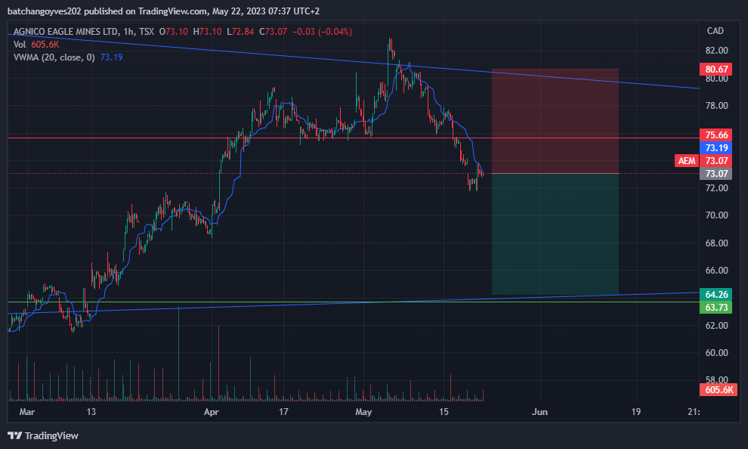This screenshot has height=449, width=748.
Task: Click the Vol 605.6K indicator legend
Action: [36, 45]
